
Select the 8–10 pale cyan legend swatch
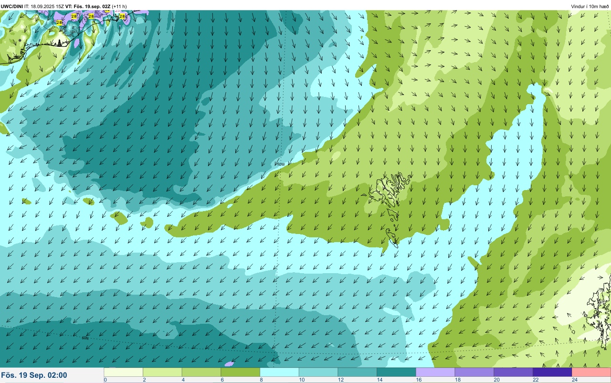point(280,372)
